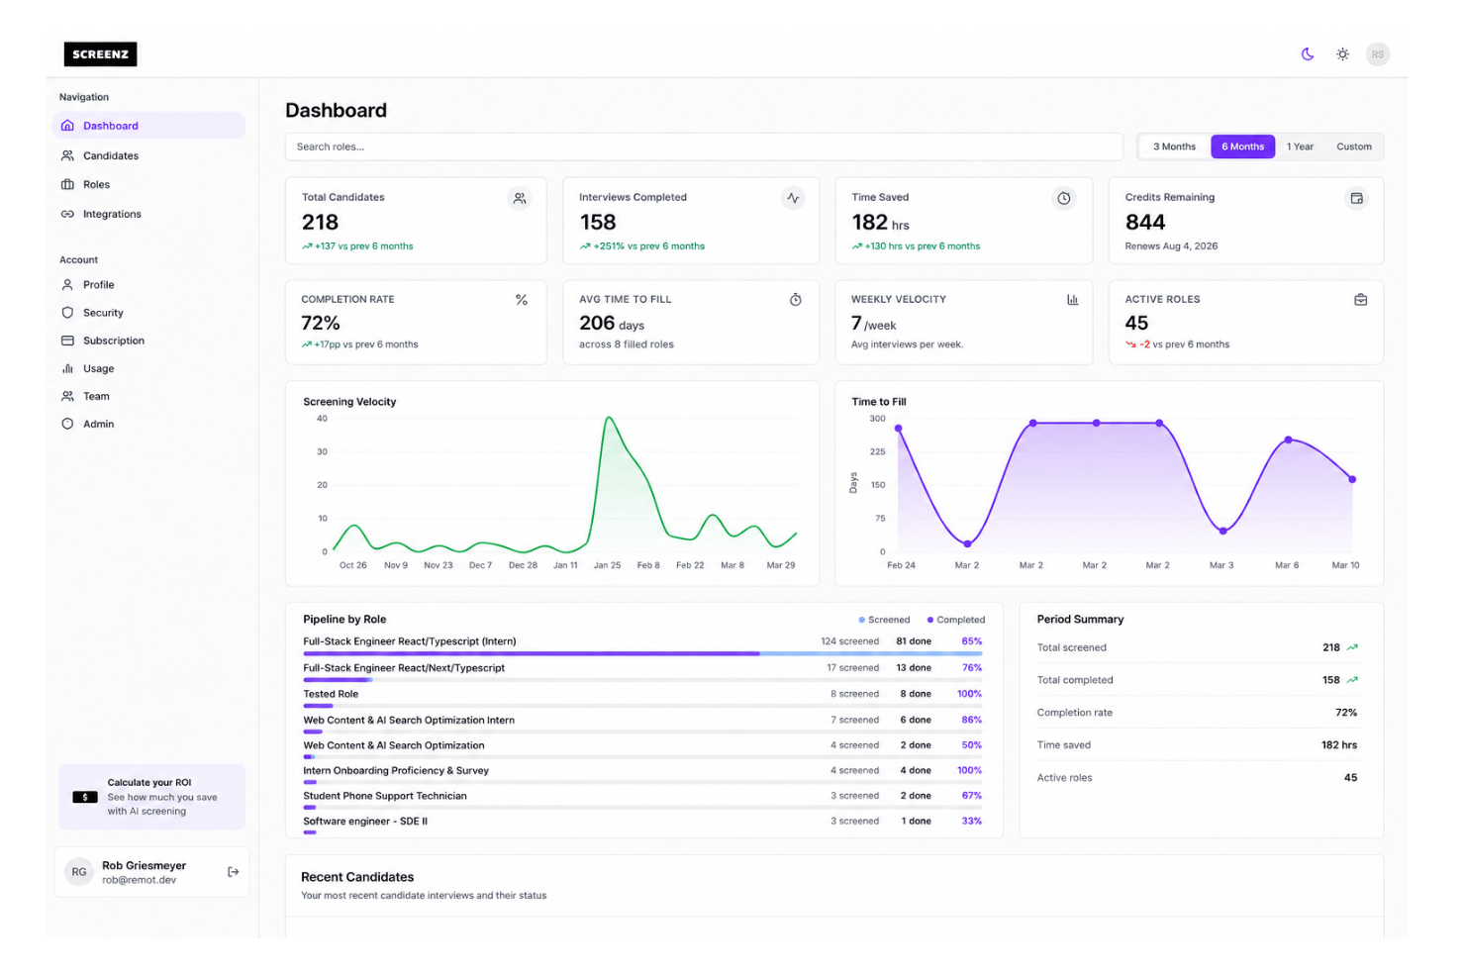Click the Interviews Completed activity icon
This screenshot has width=1465, height=977.
click(793, 199)
